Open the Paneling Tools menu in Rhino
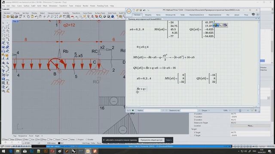 pyautogui.click(x=103, y=6)
